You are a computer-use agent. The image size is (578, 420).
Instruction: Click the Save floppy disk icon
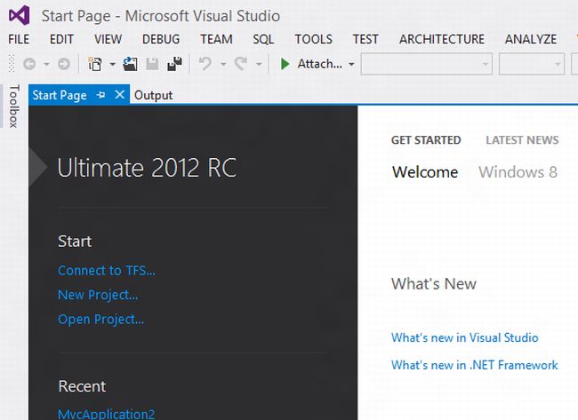[x=152, y=64]
